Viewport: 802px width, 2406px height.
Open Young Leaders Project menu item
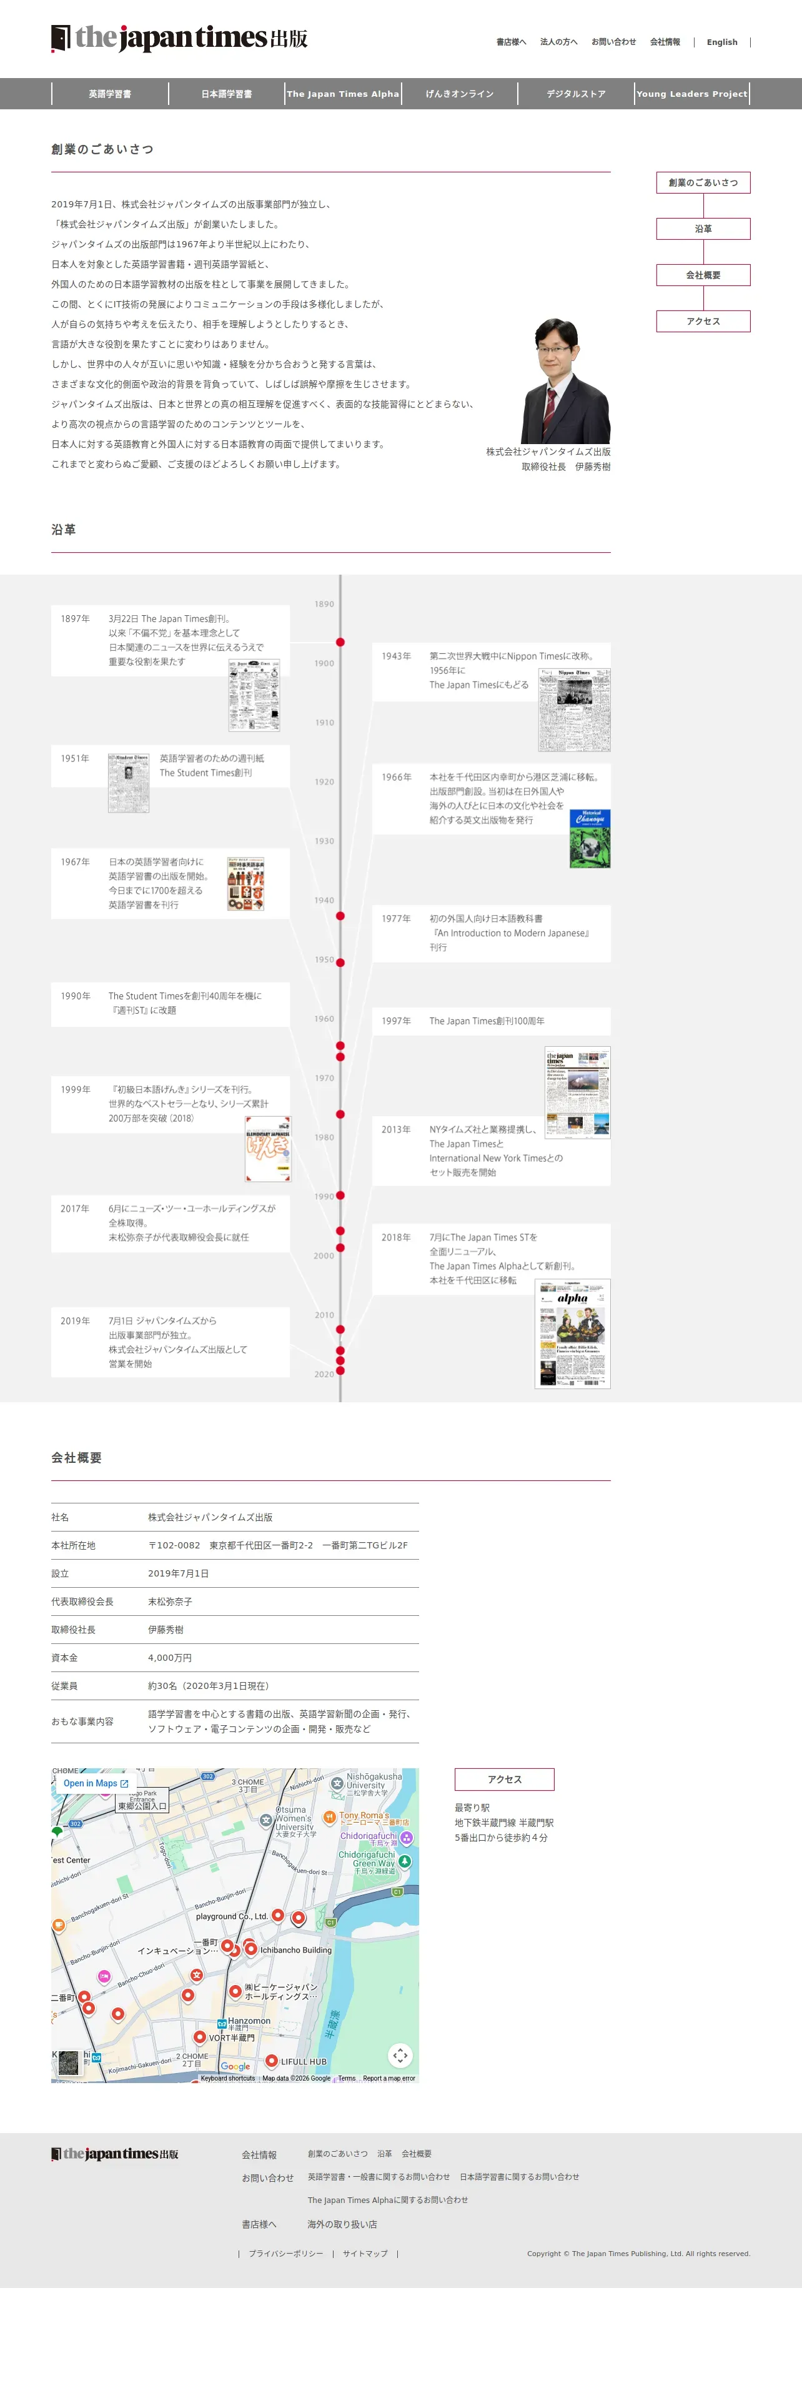click(x=692, y=94)
